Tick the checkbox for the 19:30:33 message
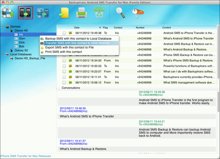 tap(64, 66)
